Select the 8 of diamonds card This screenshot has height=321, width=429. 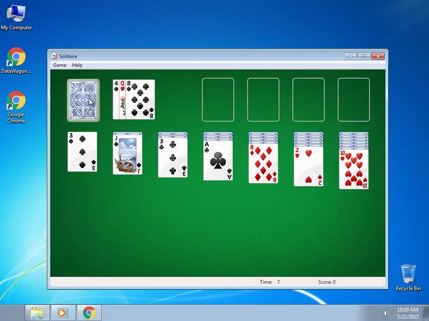pyautogui.click(x=263, y=163)
